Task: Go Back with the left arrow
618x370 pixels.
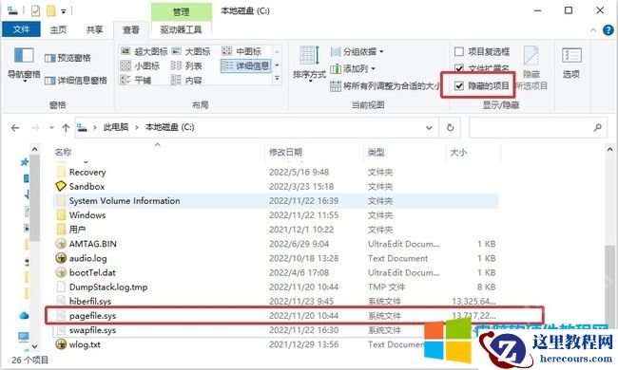Action: (x=15, y=128)
